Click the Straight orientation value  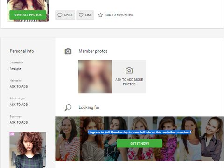click(x=15, y=69)
